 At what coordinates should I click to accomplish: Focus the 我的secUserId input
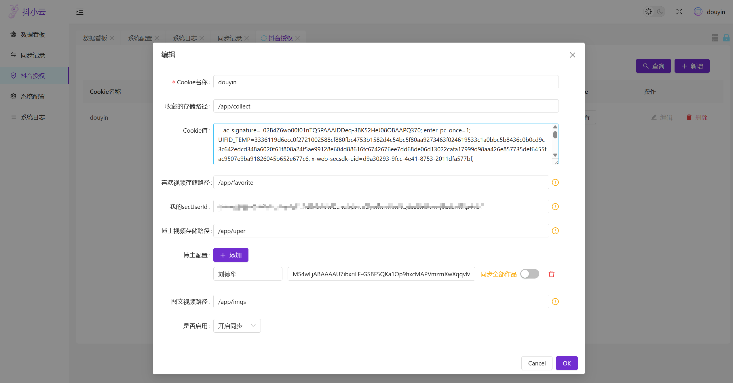click(381, 207)
